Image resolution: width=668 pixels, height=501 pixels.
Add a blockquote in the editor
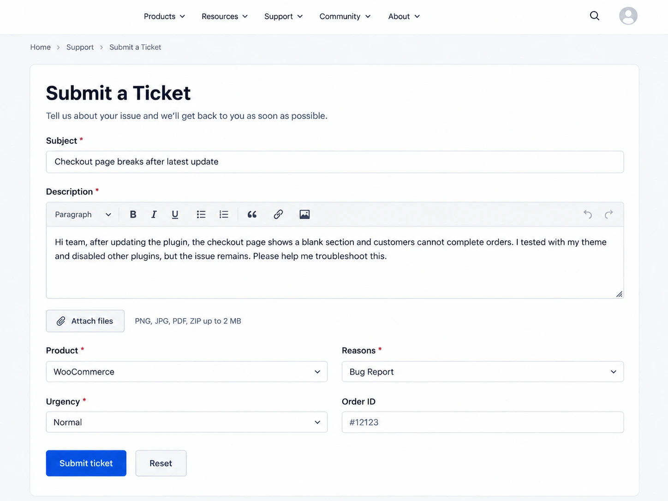(252, 215)
